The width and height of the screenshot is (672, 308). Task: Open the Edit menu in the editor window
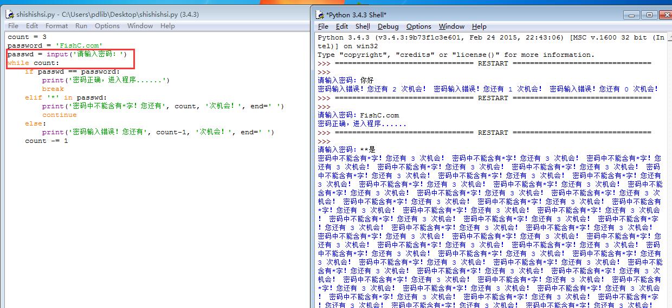point(32,25)
